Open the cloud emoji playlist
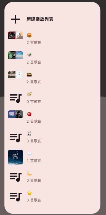This screenshot has height=215, width=106. coord(52,157)
